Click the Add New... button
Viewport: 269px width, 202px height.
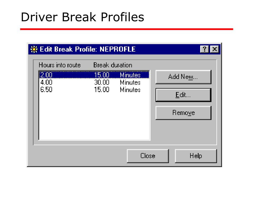(183, 77)
